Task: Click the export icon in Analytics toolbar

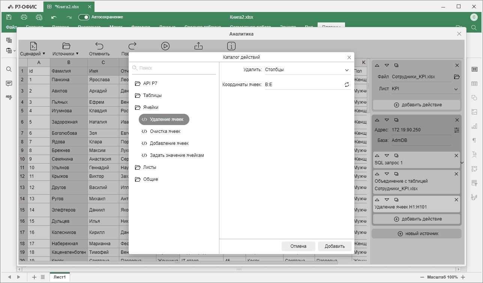Action: pos(198,46)
